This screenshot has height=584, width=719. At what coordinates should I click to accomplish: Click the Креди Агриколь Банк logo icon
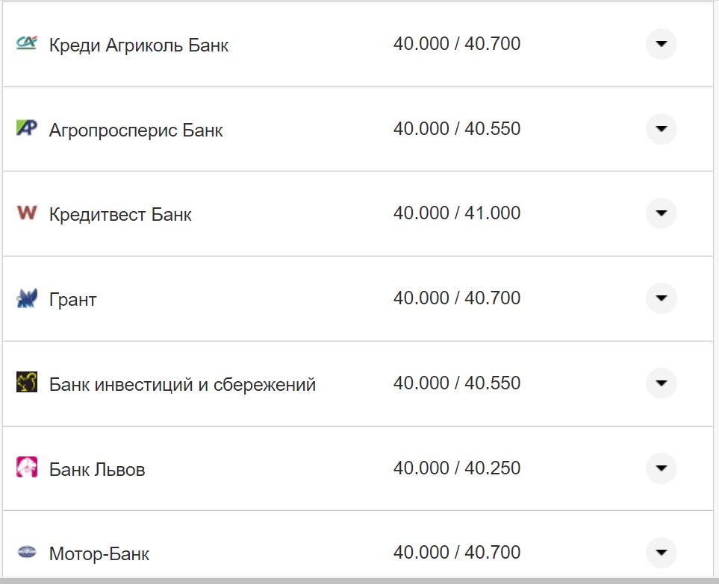[27, 44]
